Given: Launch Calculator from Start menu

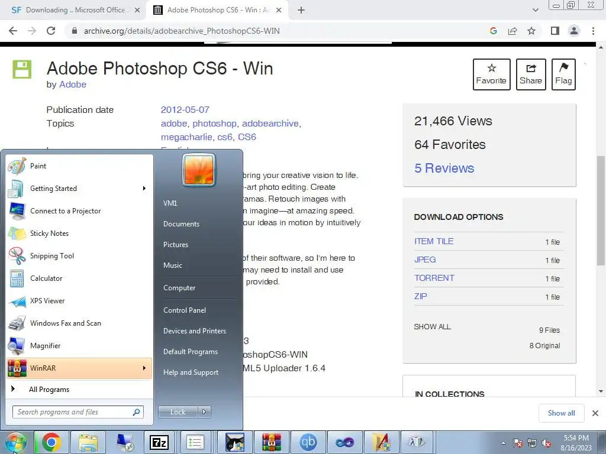Looking at the screenshot, I should pos(79,278).
